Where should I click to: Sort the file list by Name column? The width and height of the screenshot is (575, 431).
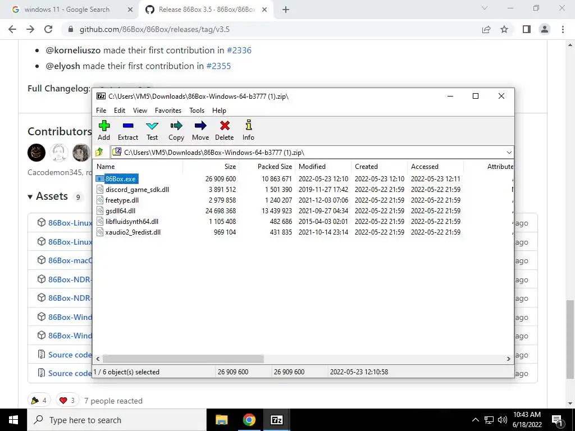(x=138, y=166)
